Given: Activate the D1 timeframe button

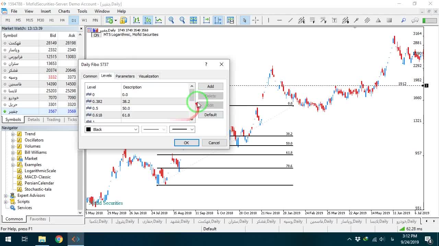Looking at the screenshot, I should [74, 20].
